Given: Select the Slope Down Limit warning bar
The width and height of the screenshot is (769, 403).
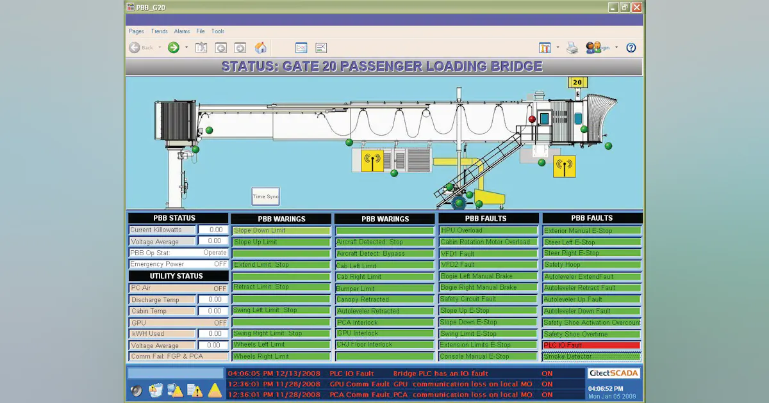Looking at the screenshot, I should pos(281,230).
